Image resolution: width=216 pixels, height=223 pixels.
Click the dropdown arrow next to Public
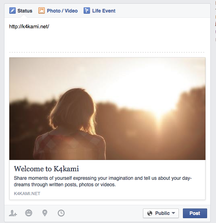tap(173, 213)
